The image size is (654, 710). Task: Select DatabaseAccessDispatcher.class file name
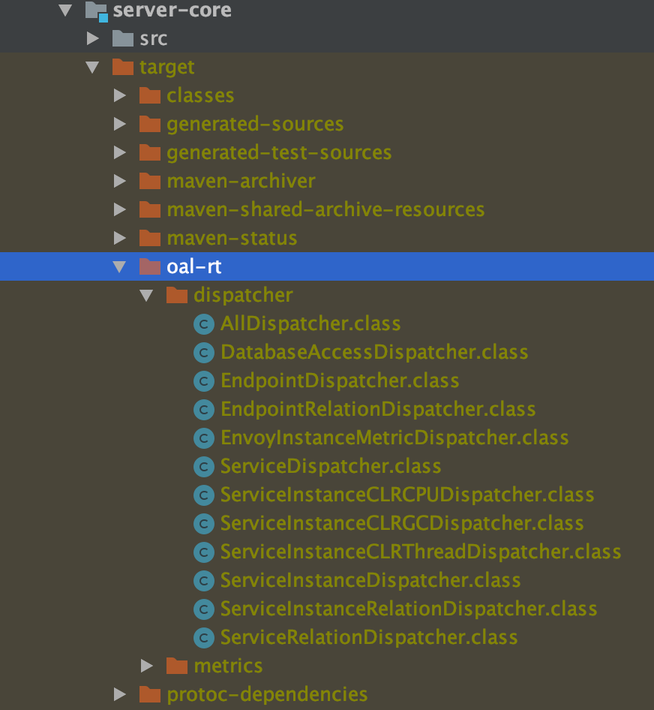click(374, 353)
